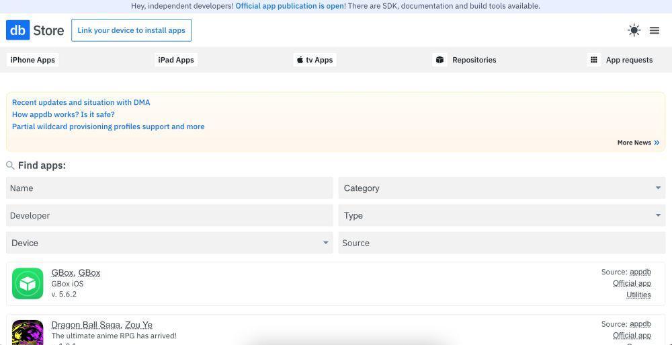Click the Type dropdown arrow
The height and width of the screenshot is (345, 672).
click(658, 215)
